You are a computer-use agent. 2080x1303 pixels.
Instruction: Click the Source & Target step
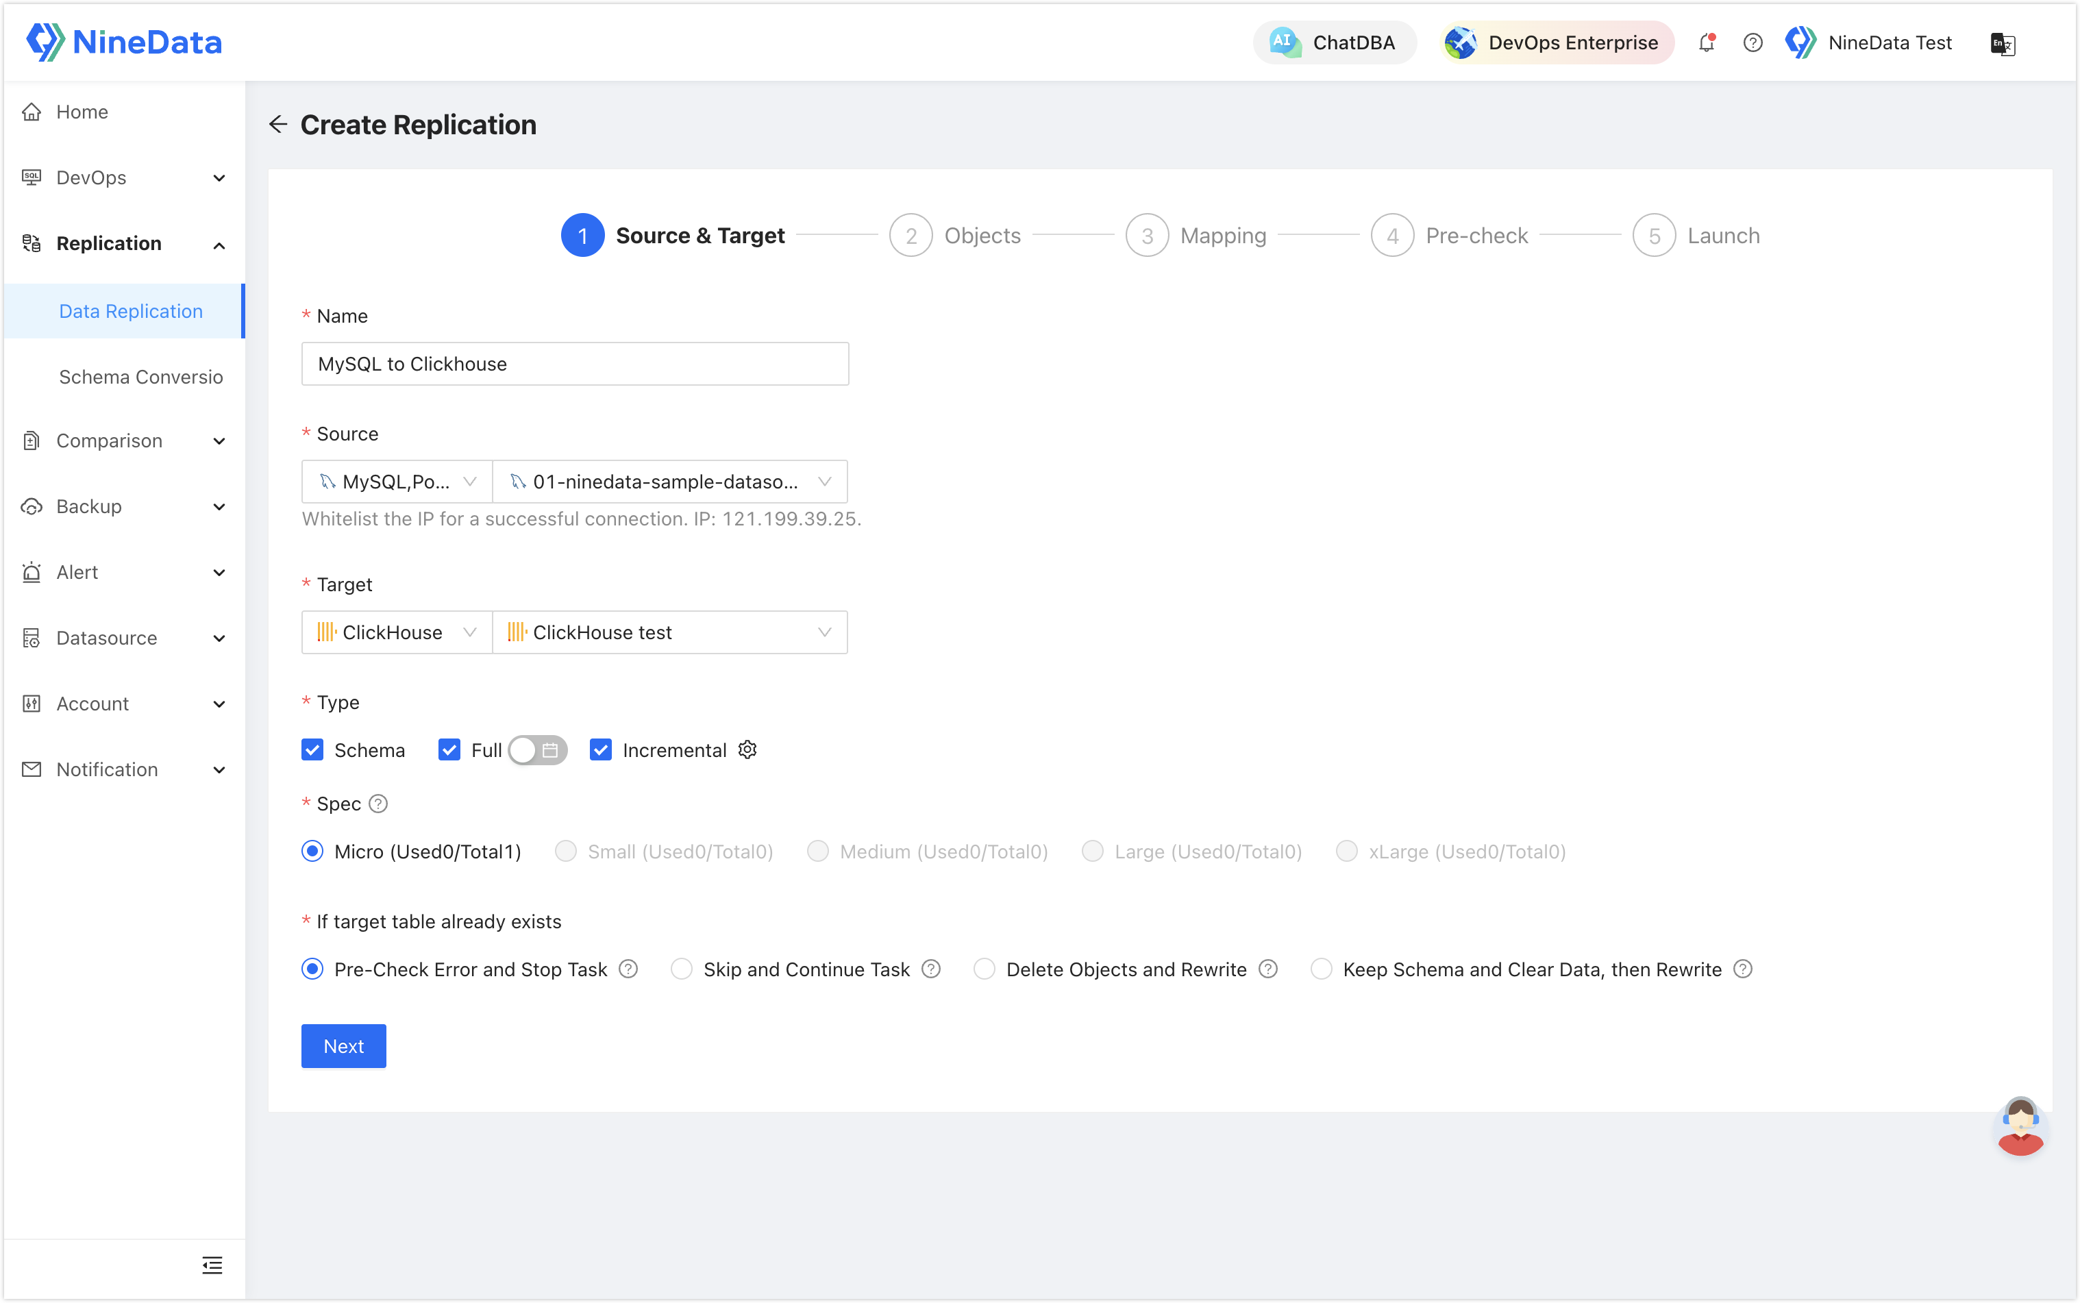pyautogui.click(x=673, y=235)
